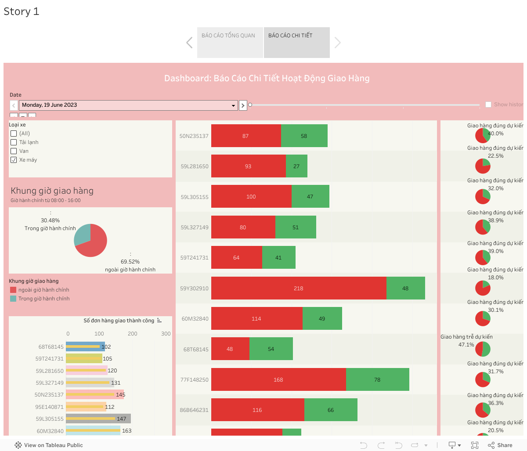
Task: Go to previous story point arrow
Action: [x=189, y=43]
